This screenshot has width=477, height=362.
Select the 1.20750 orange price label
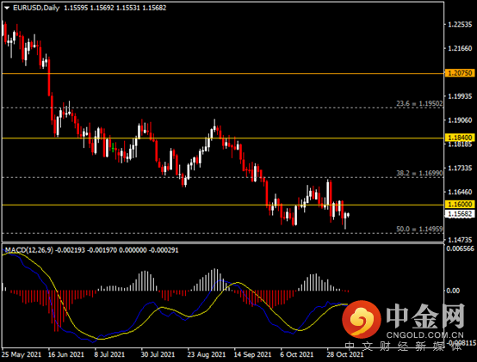coord(460,73)
